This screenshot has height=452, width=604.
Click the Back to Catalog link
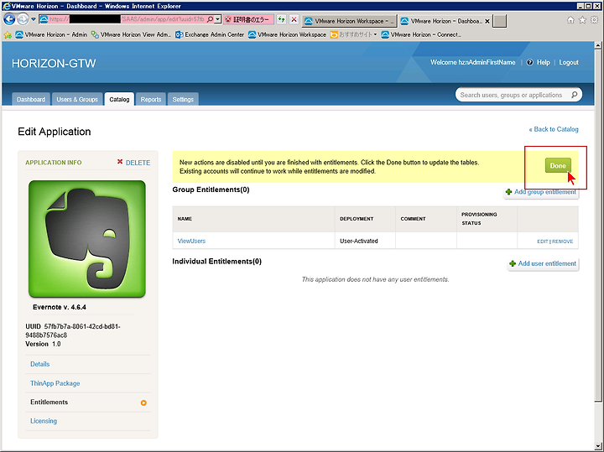554,129
